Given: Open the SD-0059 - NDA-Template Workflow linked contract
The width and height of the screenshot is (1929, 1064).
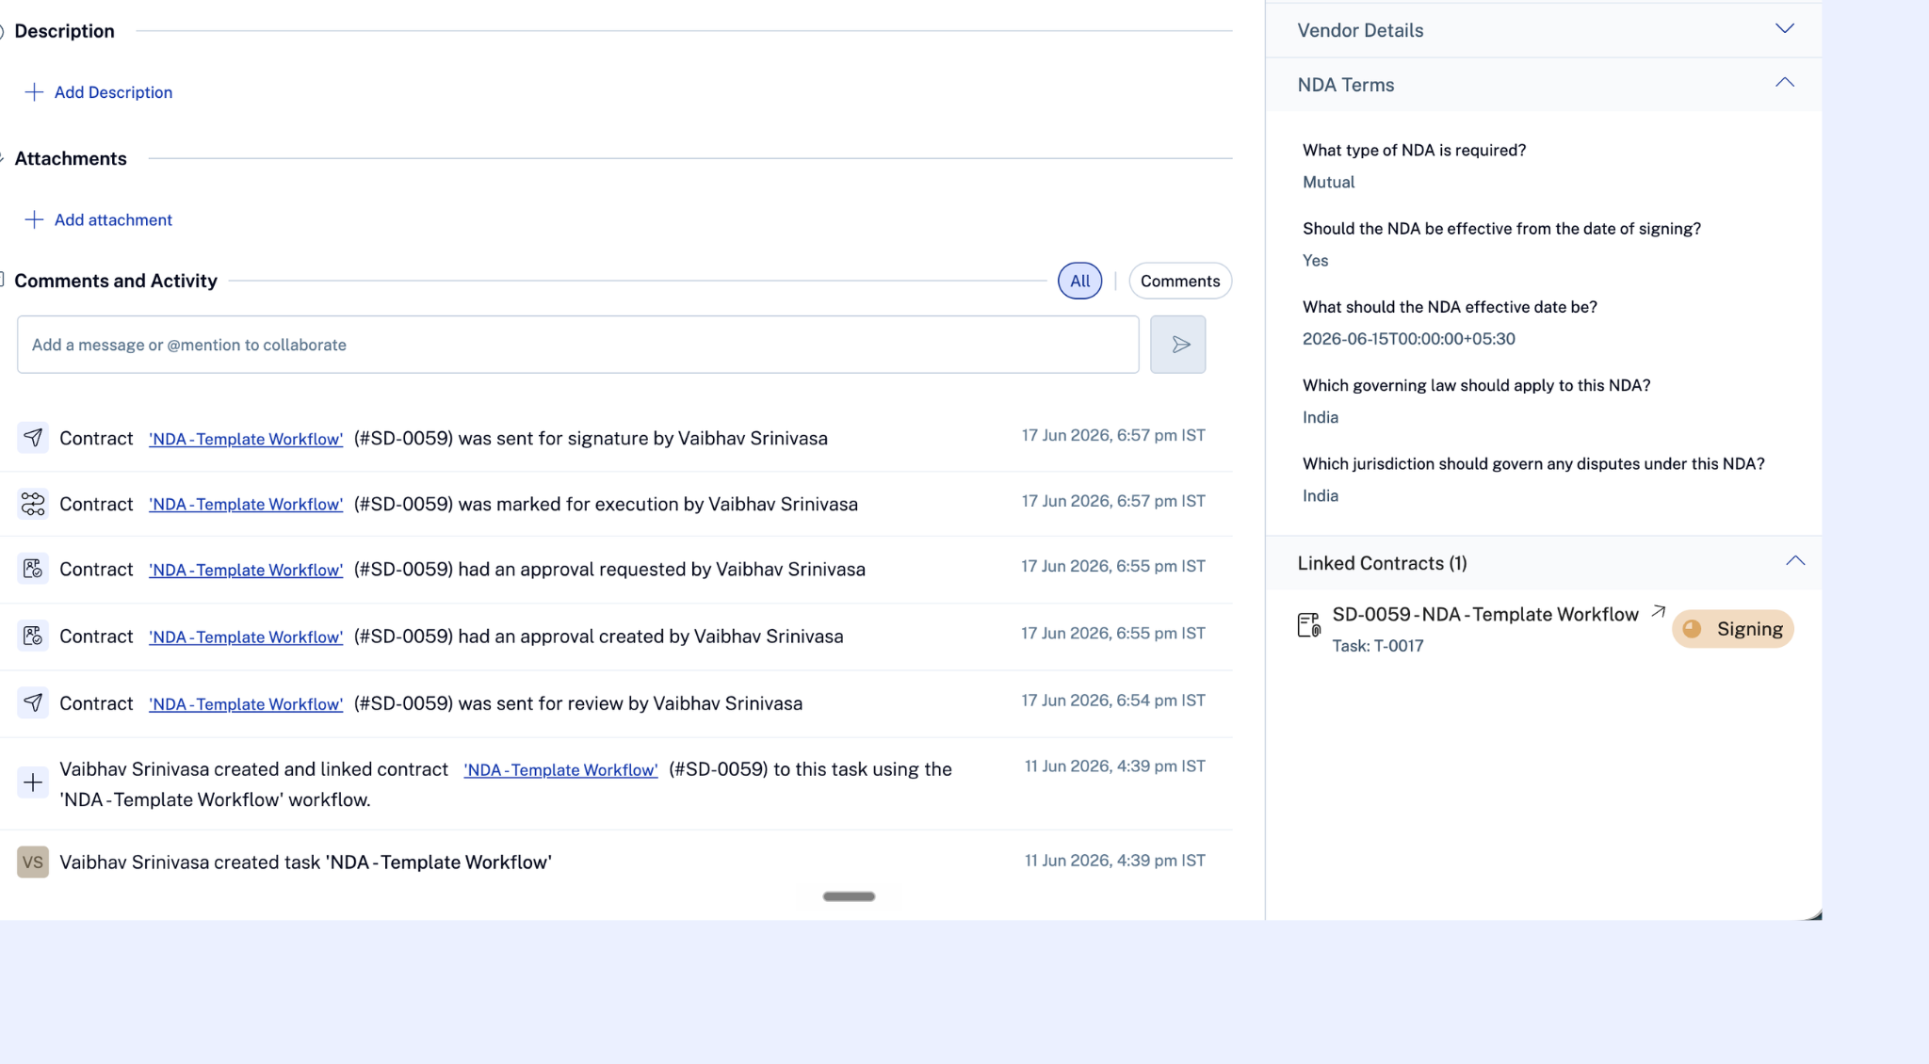Looking at the screenshot, I should click(1485, 614).
